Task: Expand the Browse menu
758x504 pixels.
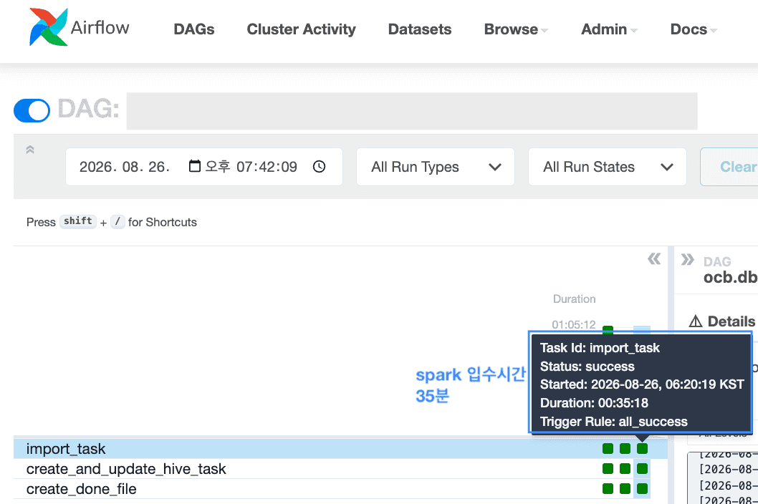Action: point(515,29)
